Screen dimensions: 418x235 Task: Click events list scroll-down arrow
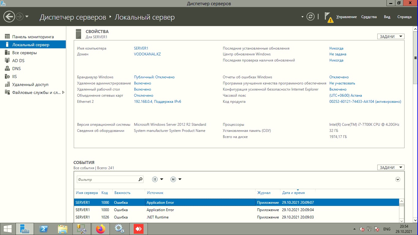click(402, 220)
